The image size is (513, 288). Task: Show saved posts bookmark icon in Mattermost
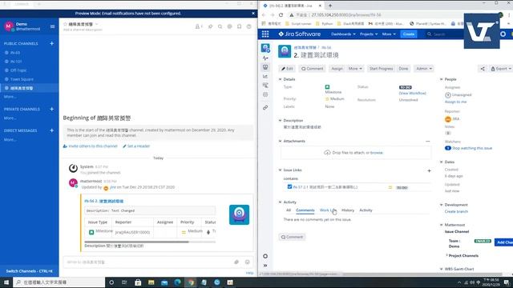(240, 26)
